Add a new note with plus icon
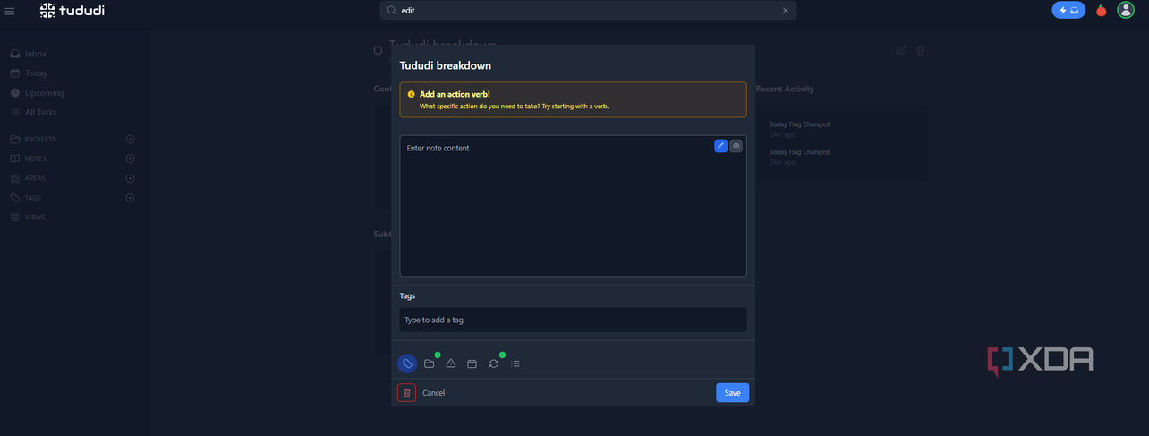Image resolution: width=1149 pixels, height=436 pixels. coord(130,158)
